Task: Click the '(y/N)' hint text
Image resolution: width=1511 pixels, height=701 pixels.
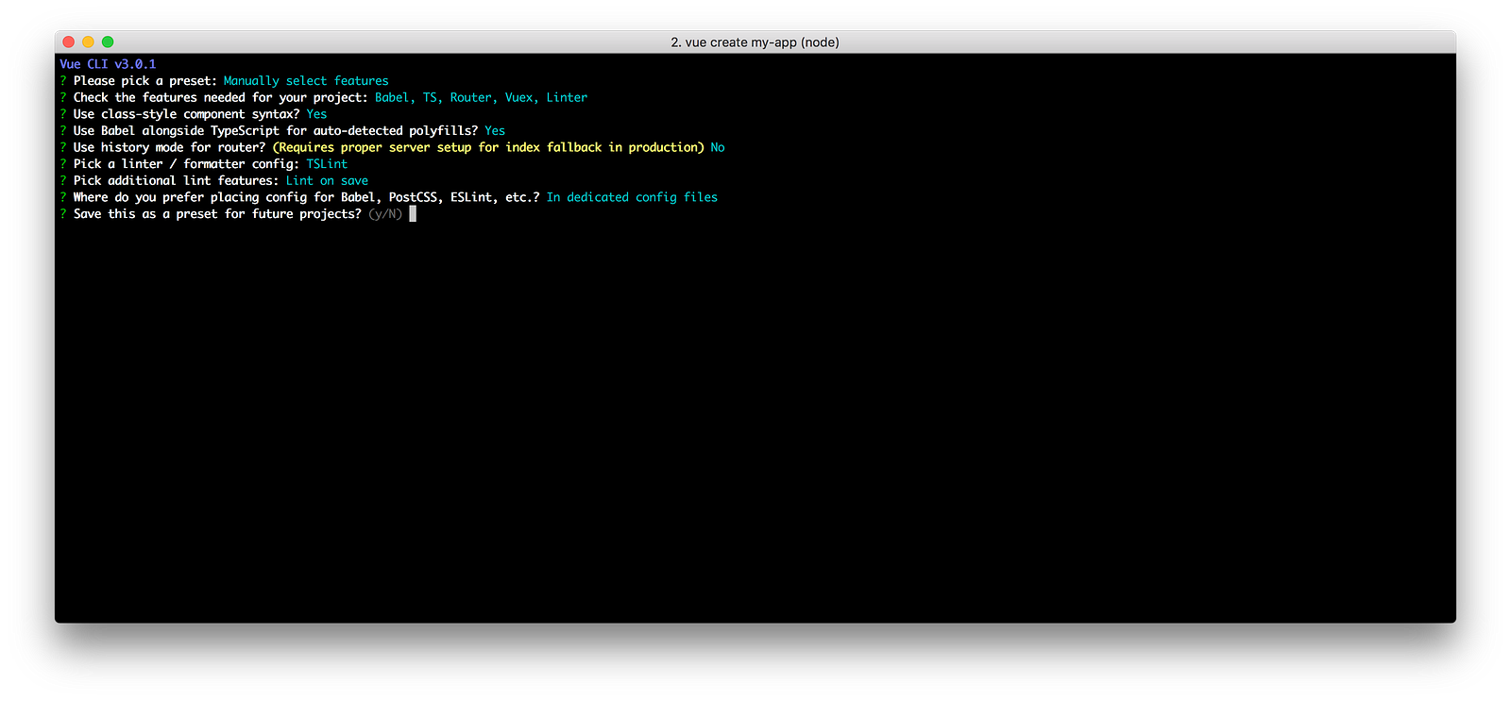Action: click(x=385, y=214)
